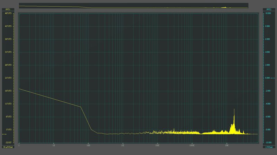This screenshot has width=277, height=155.
Task: Click the -32.927 value on the FFT1 axis
Action: pos(8,143)
